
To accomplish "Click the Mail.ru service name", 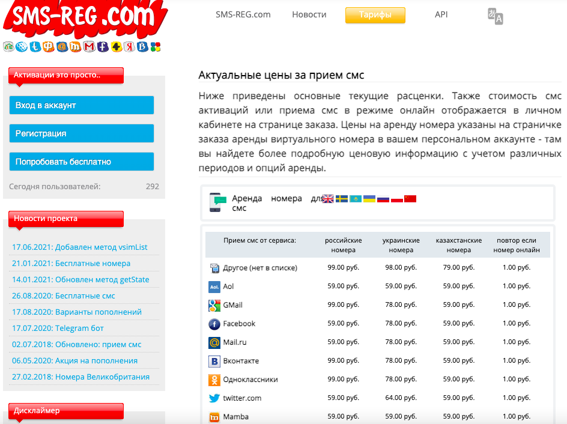I will [235, 342].
